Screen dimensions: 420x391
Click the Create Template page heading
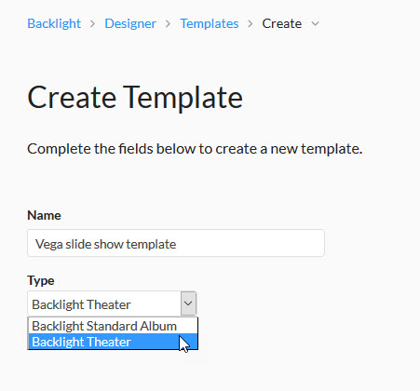tap(135, 98)
